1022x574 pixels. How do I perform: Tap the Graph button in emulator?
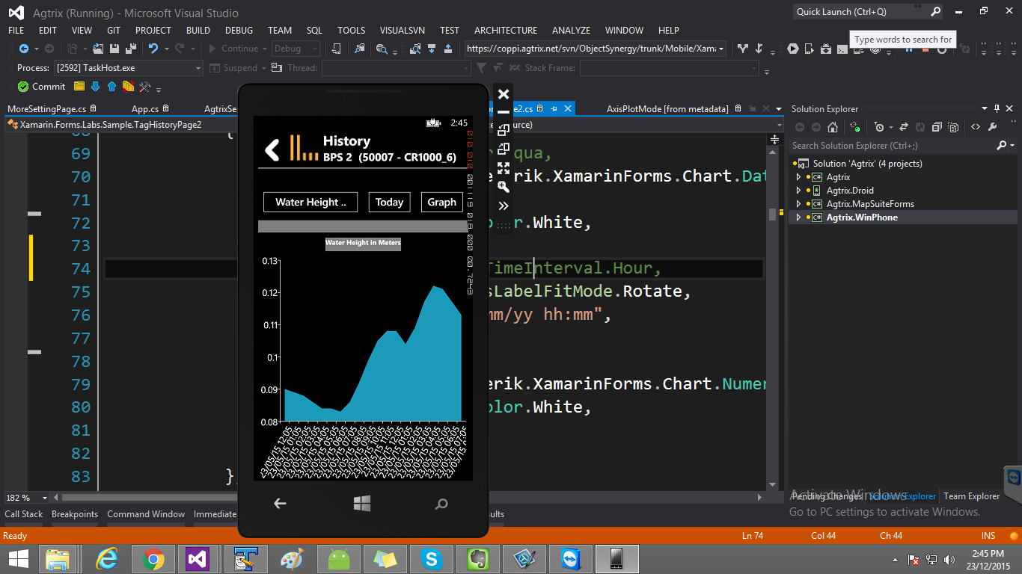[441, 202]
